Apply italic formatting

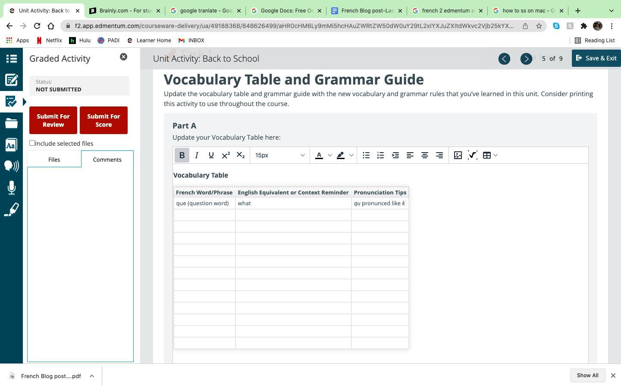click(x=197, y=155)
